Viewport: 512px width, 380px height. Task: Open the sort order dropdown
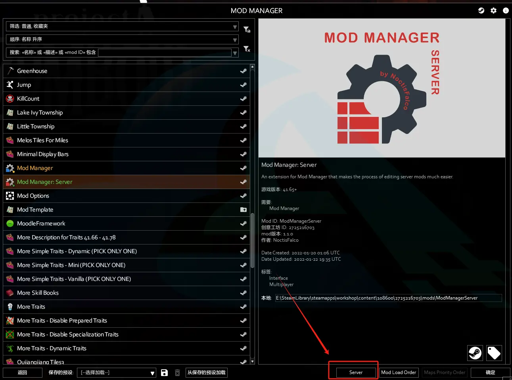coord(122,39)
